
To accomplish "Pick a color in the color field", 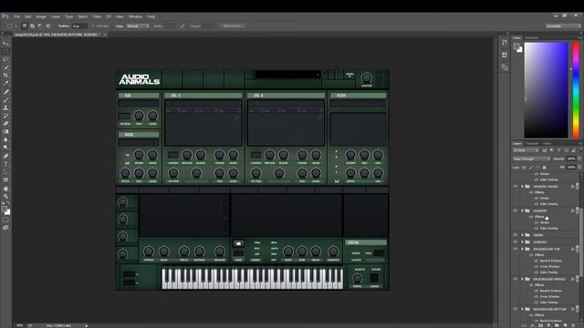I will [546, 89].
